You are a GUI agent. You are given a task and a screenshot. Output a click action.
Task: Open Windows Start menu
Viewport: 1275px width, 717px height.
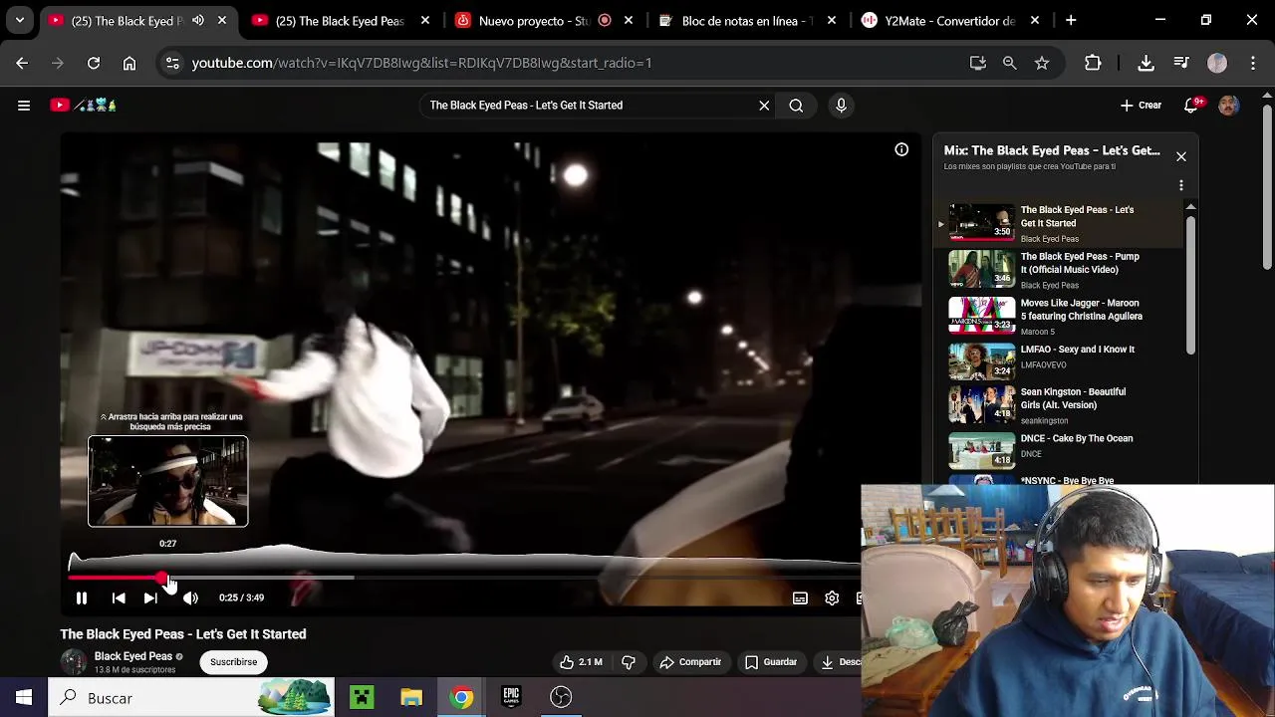click(x=24, y=698)
